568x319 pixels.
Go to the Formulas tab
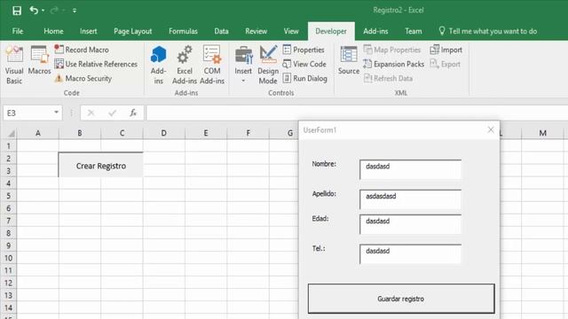(183, 31)
